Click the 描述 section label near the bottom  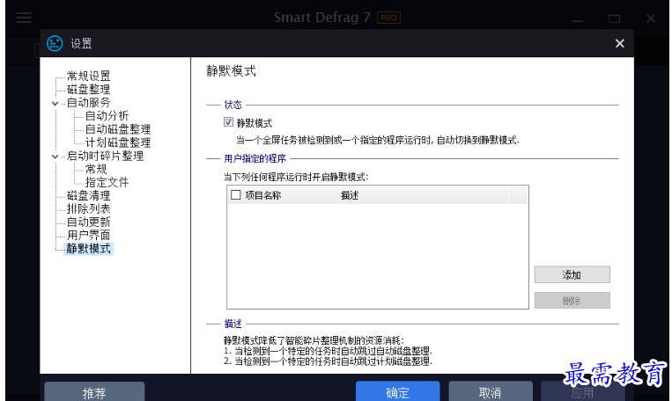(x=233, y=324)
